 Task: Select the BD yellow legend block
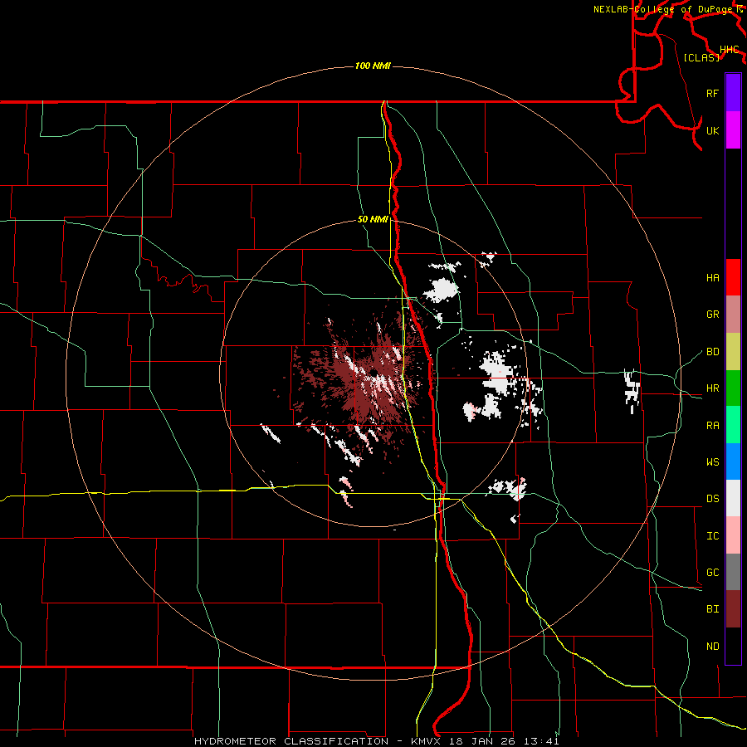click(733, 351)
